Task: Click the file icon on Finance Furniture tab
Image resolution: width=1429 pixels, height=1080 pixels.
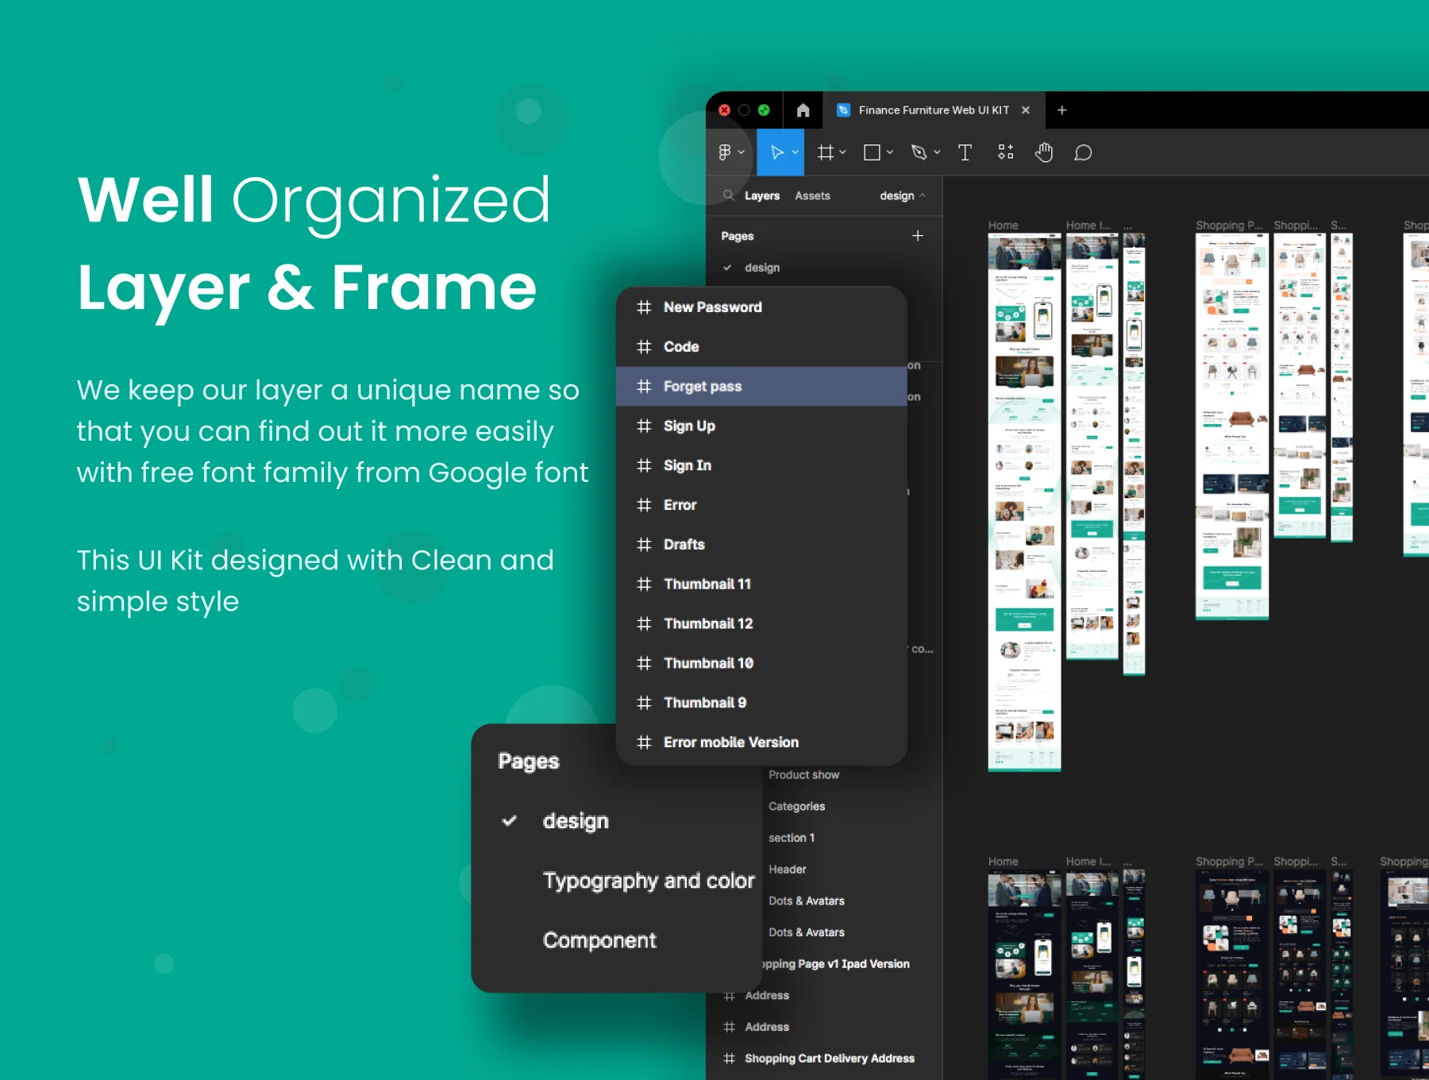Action: click(844, 110)
